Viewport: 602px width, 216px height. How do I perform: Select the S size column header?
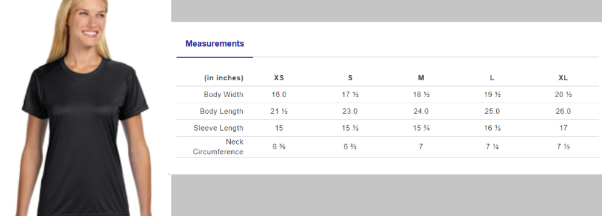[x=350, y=78]
